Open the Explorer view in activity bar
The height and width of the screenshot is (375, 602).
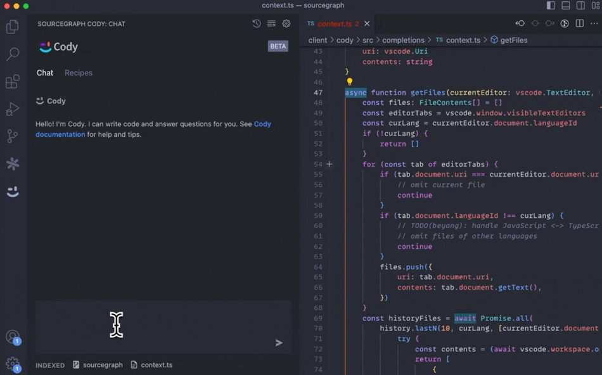click(x=12, y=27)
